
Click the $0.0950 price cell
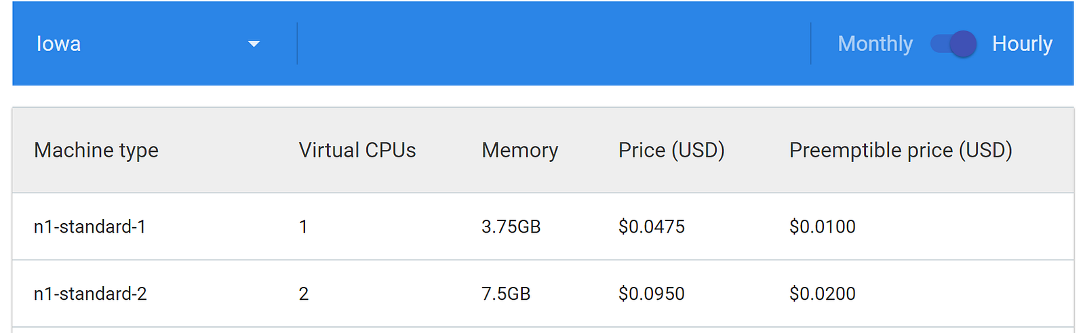coord(652,294)
